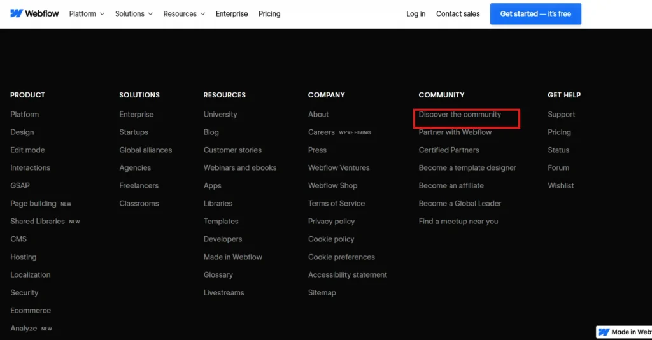652x340 pixels.
Task: Open the Localization link
Action: (x=31, y=275)
